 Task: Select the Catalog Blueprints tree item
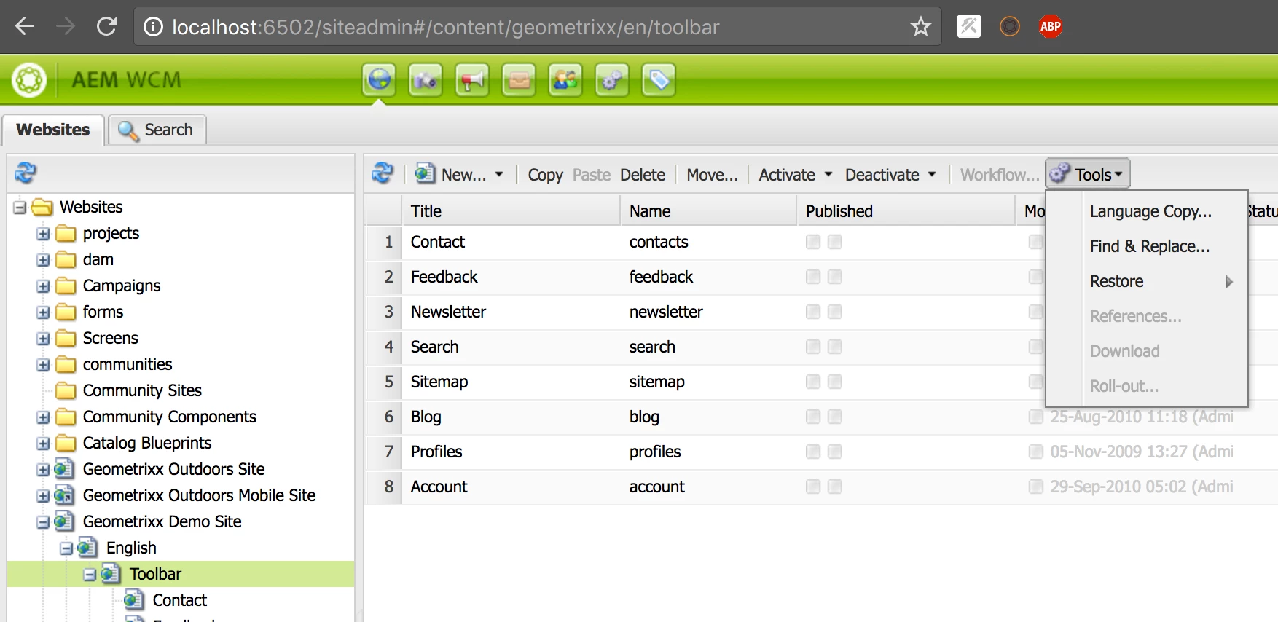(x=147, y=443)
